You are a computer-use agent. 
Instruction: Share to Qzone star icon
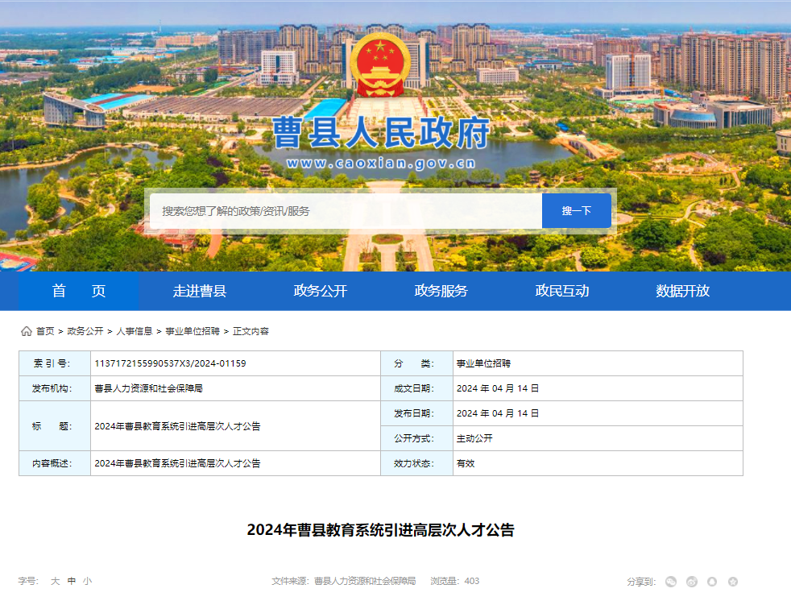(733, 582)
